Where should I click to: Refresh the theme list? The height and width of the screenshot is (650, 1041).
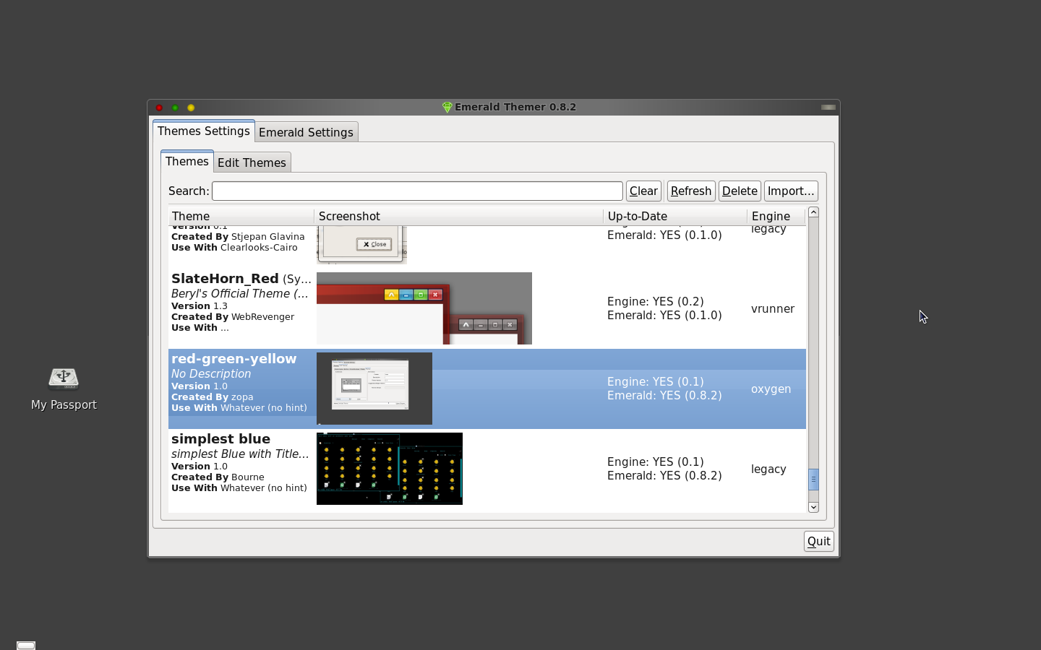pos(691,191)
